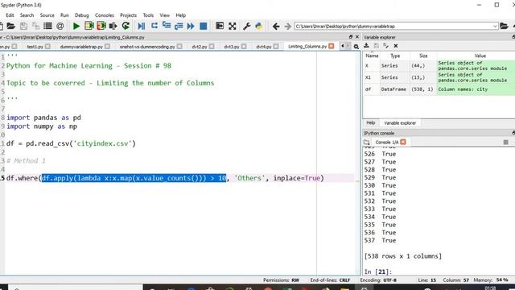
Task: Toggle fullscreen mode icon
Action: pyautogui.click(x=233, y=26)
